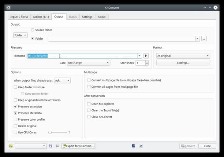Open the 'When output files already exist' dropdown
224x157 pixels.
point(62,80)
